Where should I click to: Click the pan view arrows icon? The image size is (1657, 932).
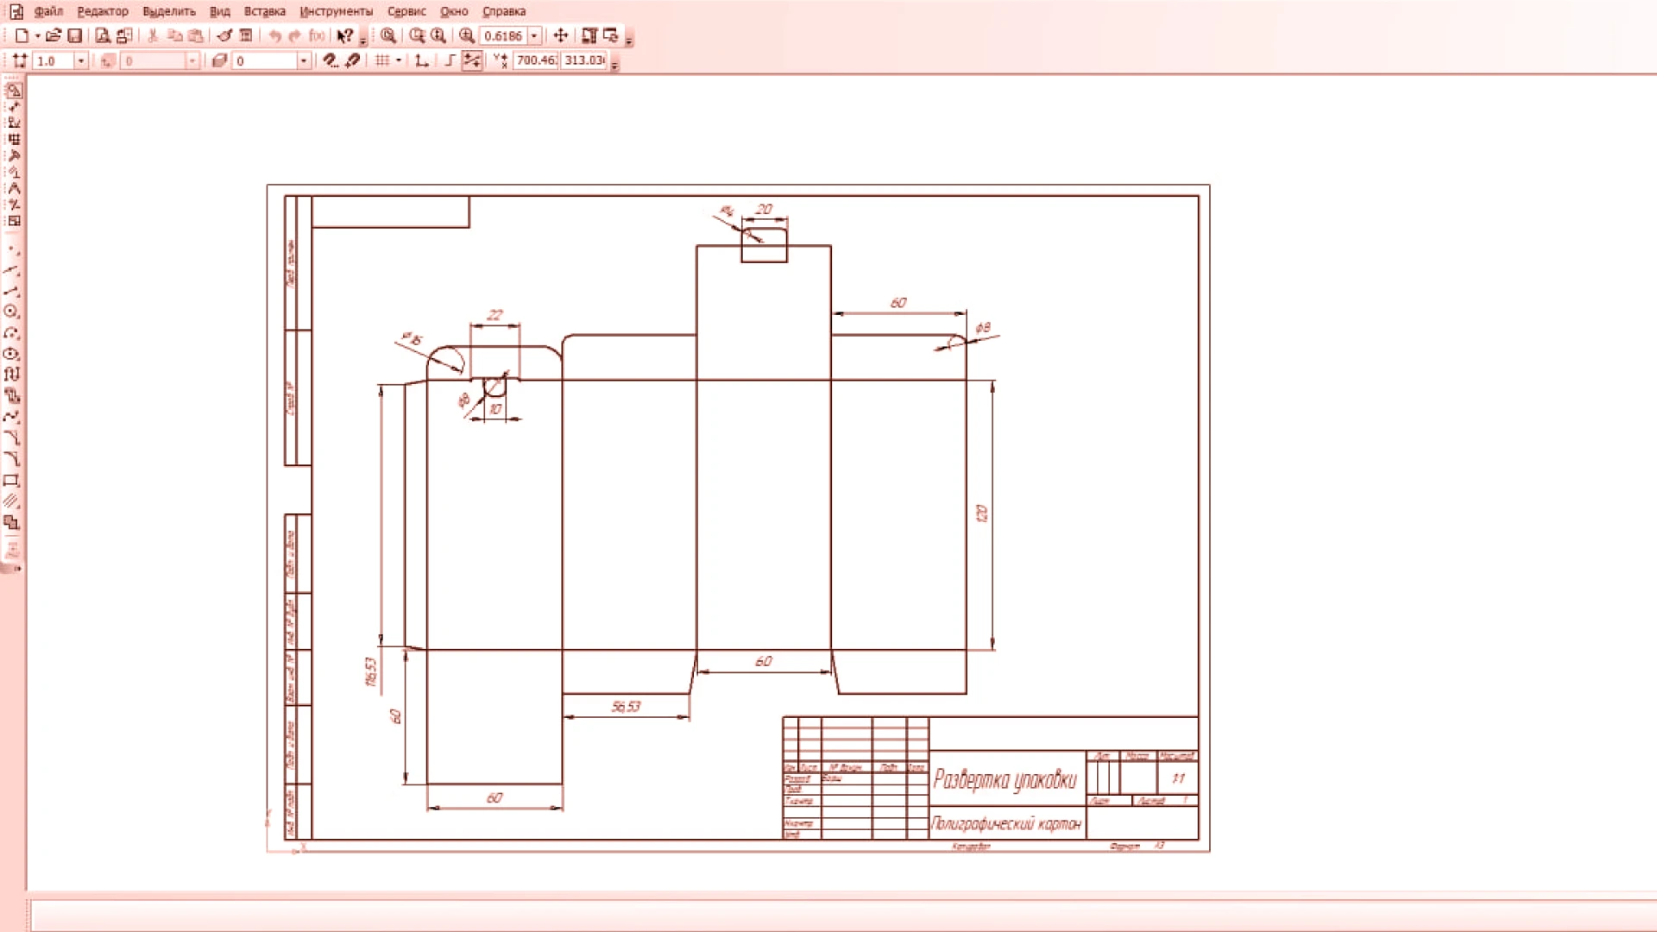[x=560, y=35]
